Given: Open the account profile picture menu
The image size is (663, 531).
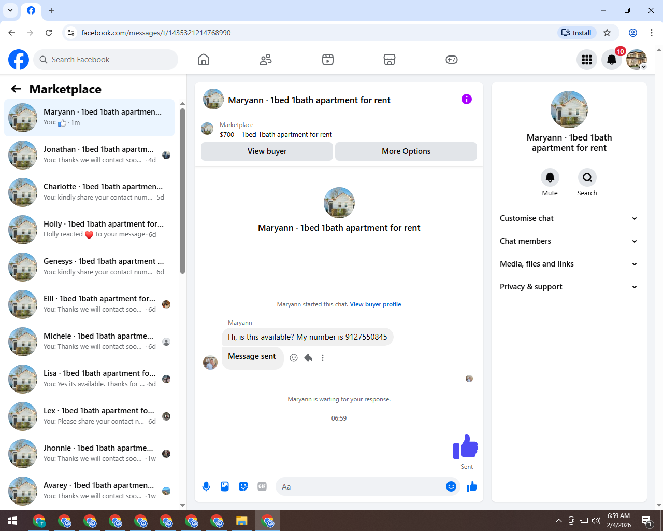Looking at the screenshot, I should [637, 60].
